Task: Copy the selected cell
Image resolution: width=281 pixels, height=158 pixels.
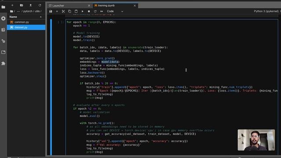Action: [70, 11]
